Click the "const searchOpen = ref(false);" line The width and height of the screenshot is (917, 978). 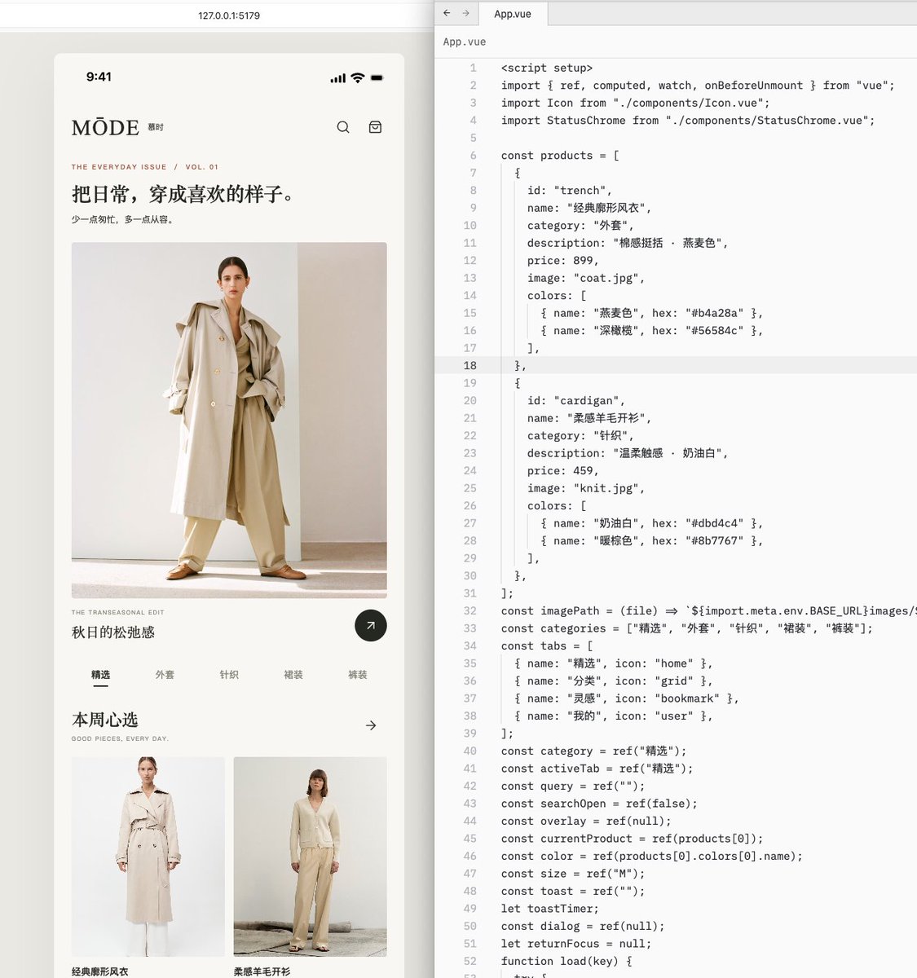tap(599, 804)
